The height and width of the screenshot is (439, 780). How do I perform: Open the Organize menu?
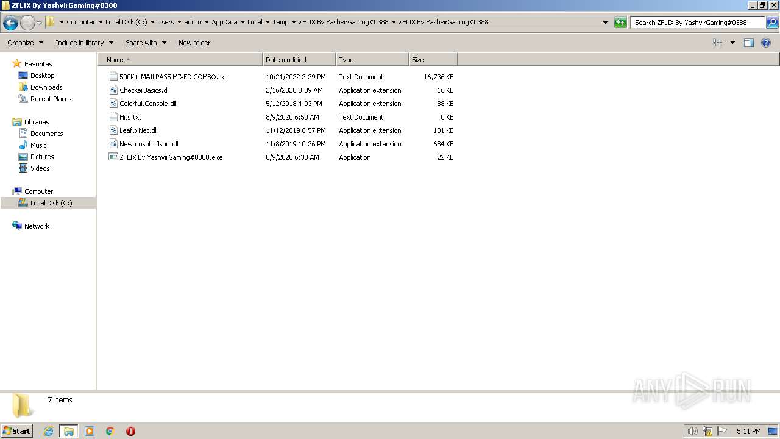[x=26, y=43]
